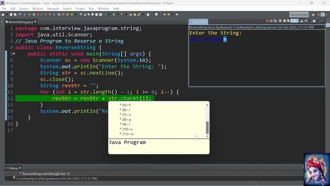330x186 pixels.
Task: Click the hover popup scrollbar thumb
Action: coord(207,128)
